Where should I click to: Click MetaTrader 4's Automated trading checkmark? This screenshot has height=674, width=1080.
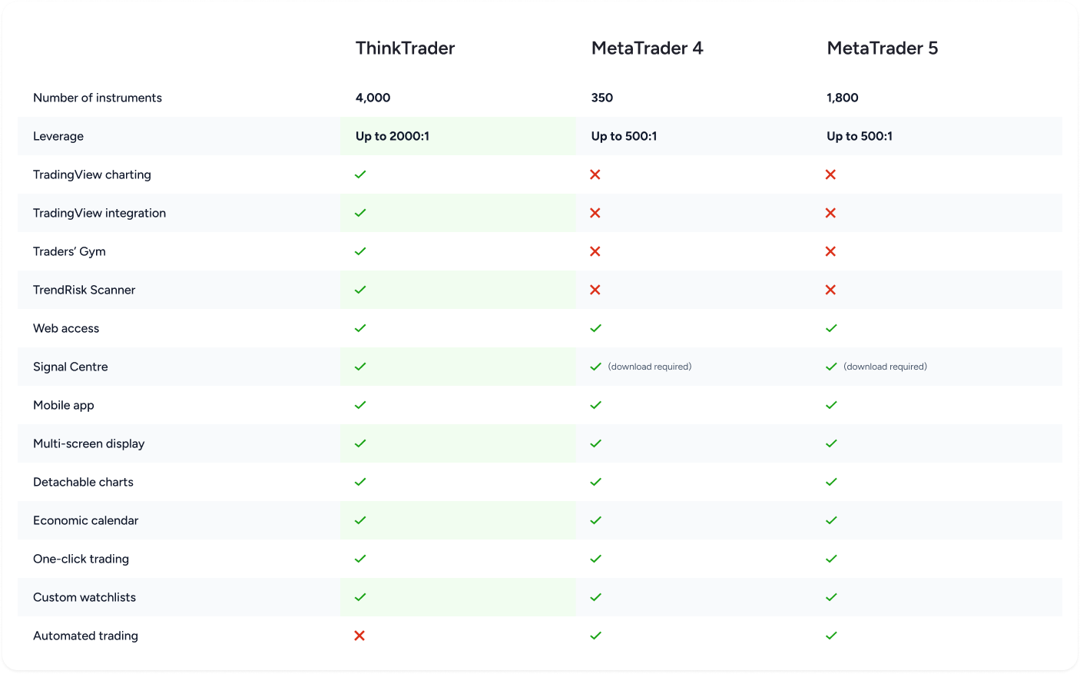click(x=595, y=636)
